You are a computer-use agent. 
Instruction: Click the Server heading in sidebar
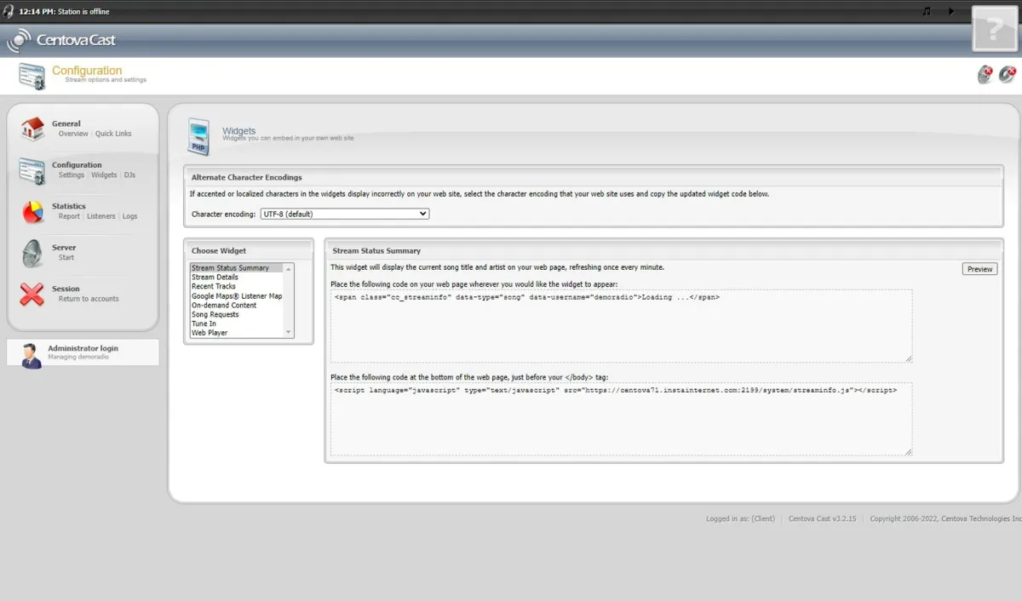click(x=64, y=248)
